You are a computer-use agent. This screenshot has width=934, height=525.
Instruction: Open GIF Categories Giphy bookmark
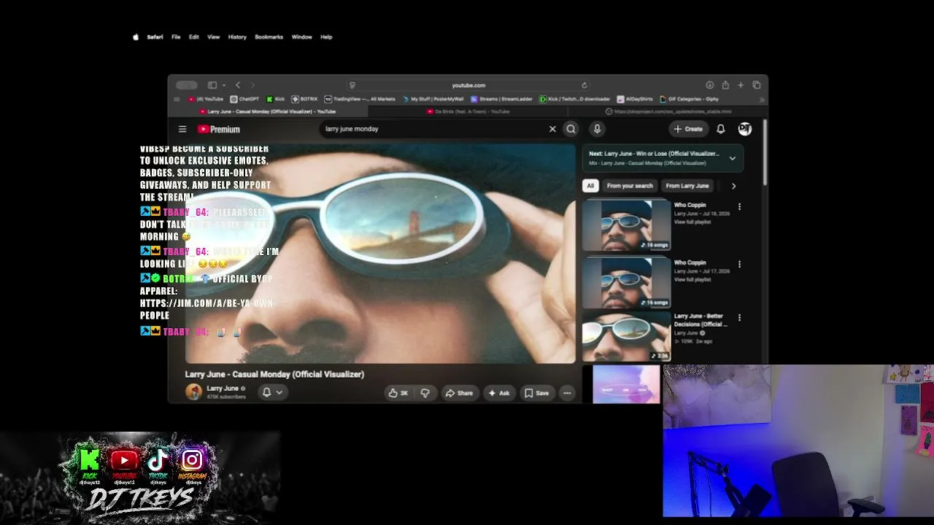coord(690,99)
